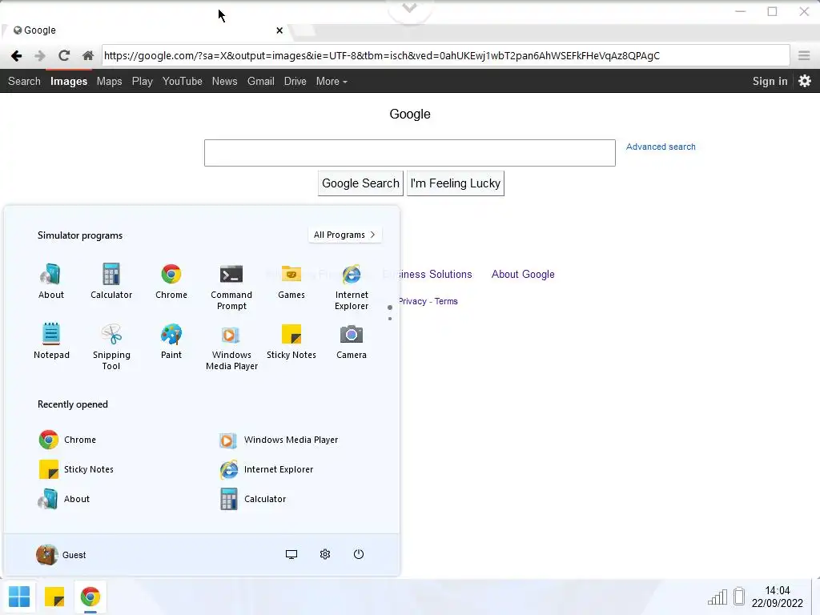Viewport: 820px width, 615px height.
Task: Select the first page dot in programs pager
Action: tap(390, 307)
